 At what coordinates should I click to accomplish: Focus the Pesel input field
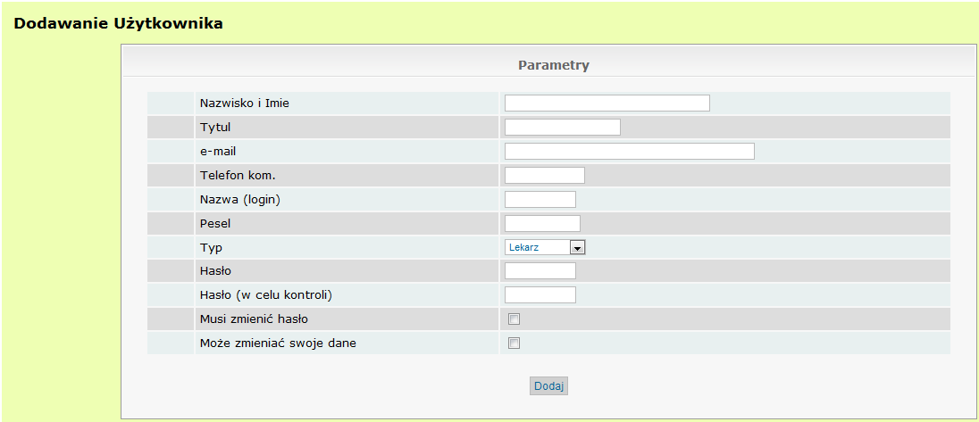(x=542, y=223)
